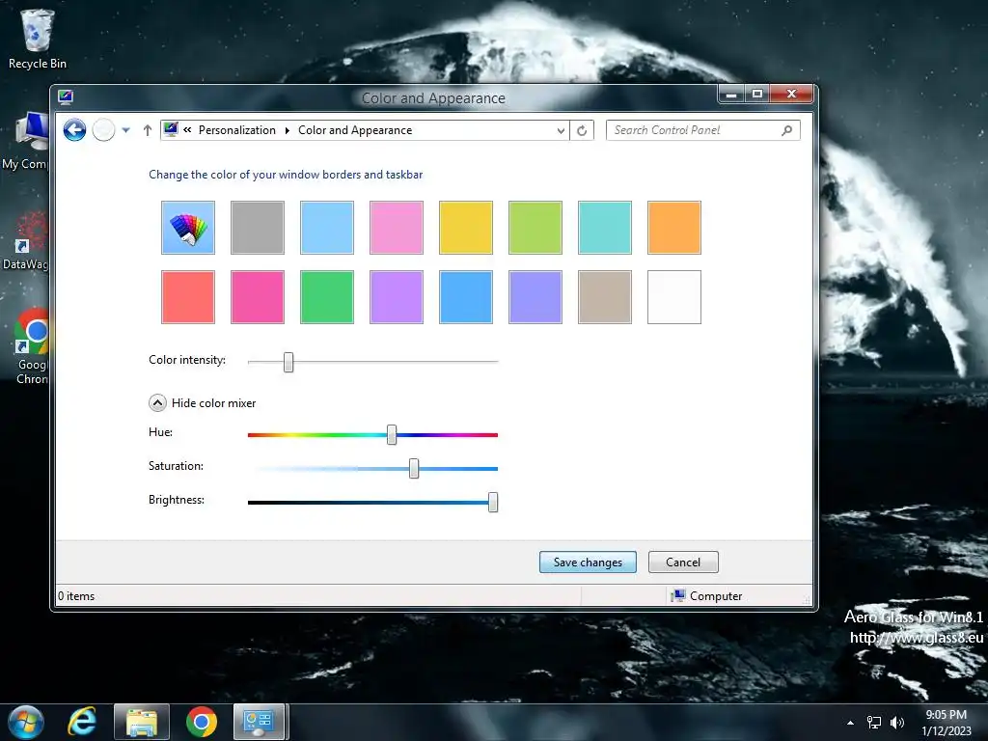This screenshot has height=741, width=988.
Task: Choose the orange color swatch
Action: coord(674,228)
